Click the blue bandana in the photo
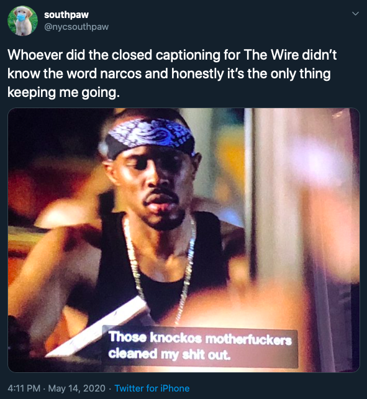Image resolution: width=367 pixels, height=399 pixels. [x=149, y=135]
